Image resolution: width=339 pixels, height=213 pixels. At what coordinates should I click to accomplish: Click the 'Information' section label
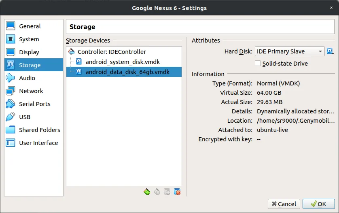pyautogui.click(x=208, y=74)
